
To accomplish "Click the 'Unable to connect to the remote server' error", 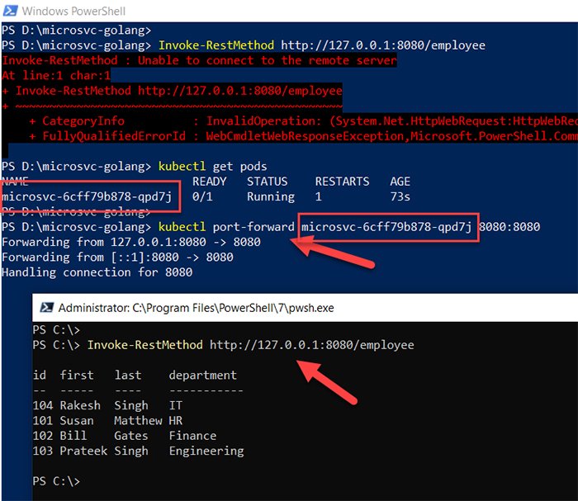I will [198, 60].
